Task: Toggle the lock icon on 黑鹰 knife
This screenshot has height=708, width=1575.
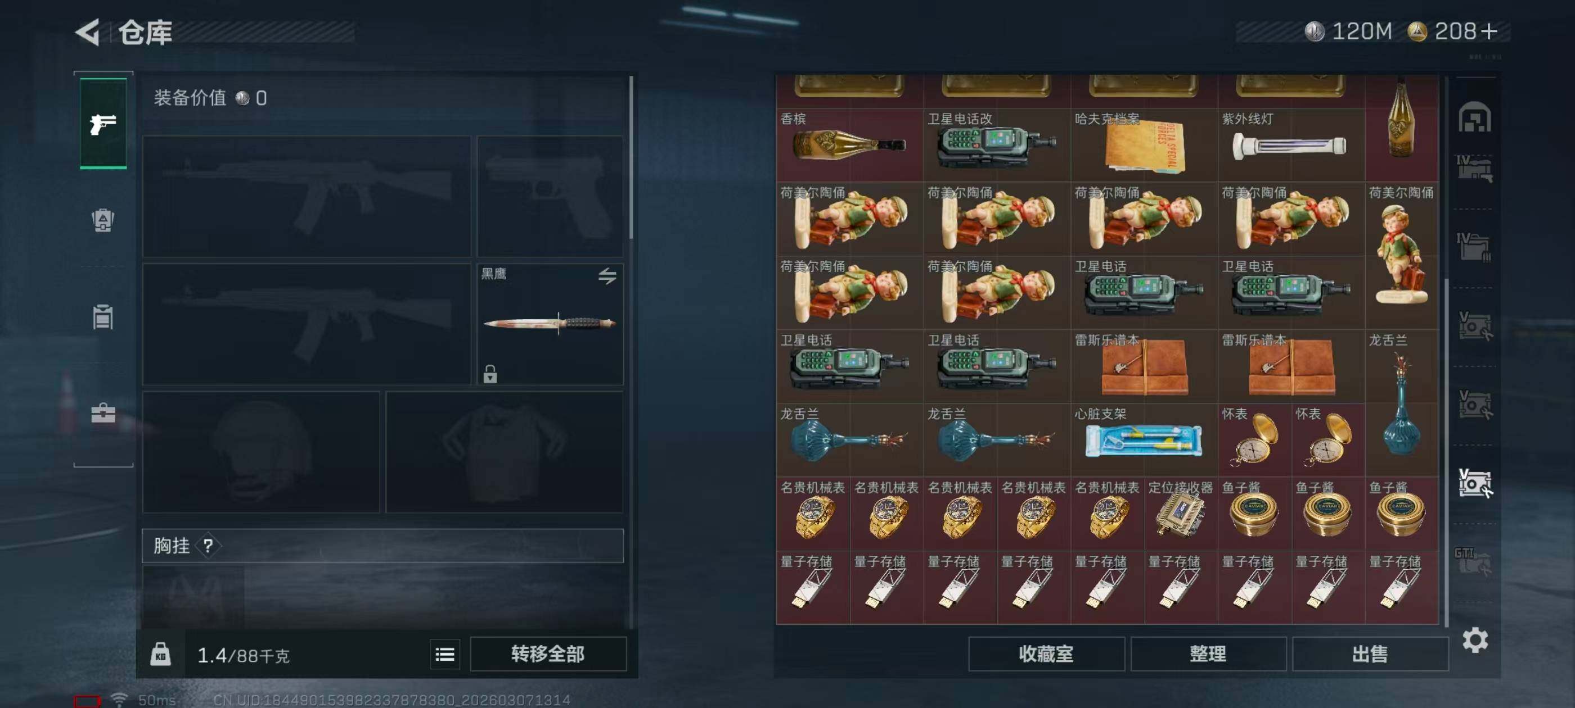Action: 490,374
